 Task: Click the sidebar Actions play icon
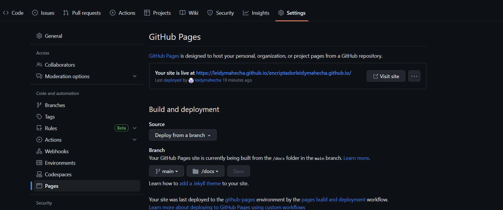39,140
